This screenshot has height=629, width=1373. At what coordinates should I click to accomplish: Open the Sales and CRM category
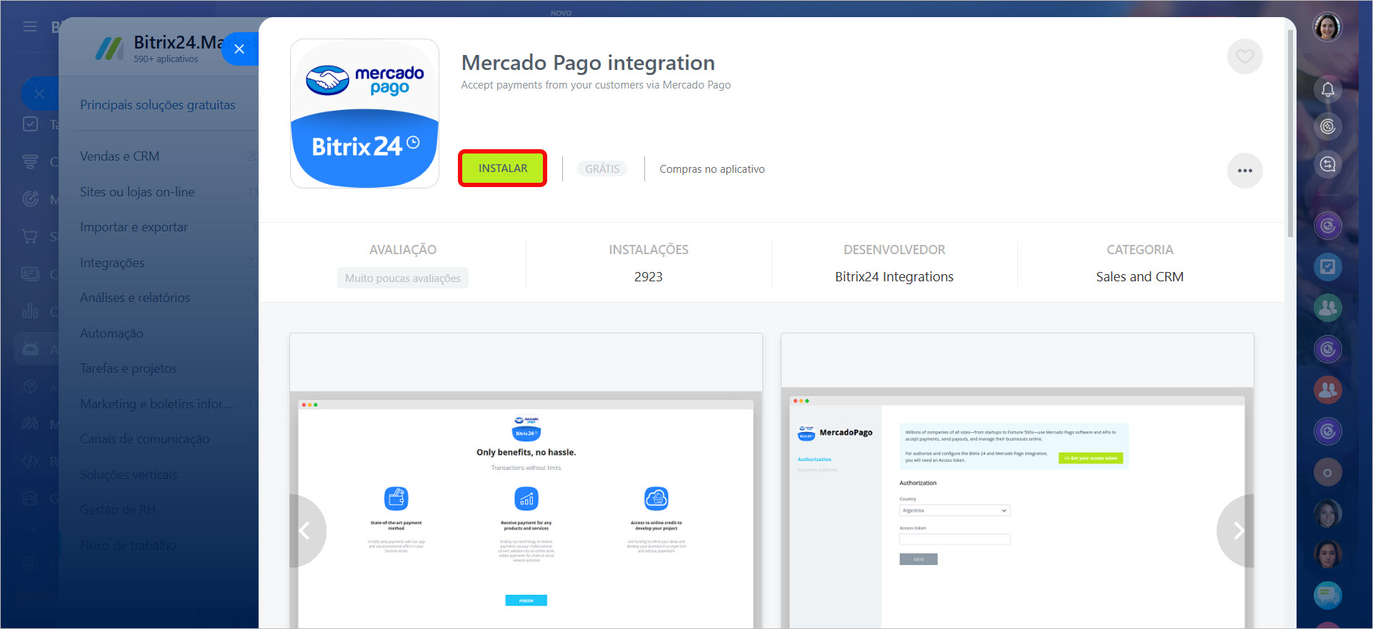pos(1139,277)
